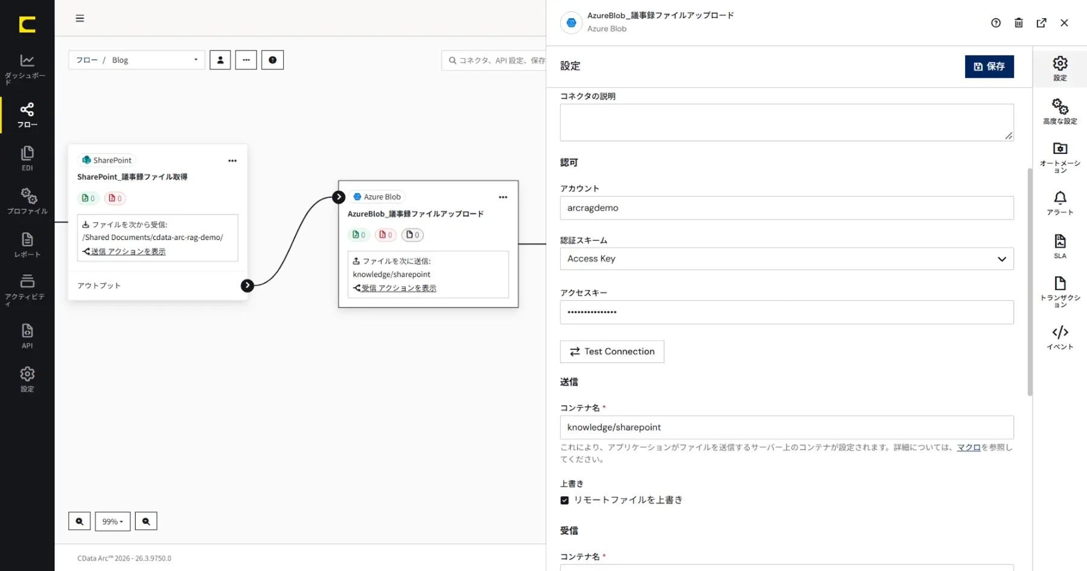Viewport: 1087px width, 571px height.
Task: Click the アカウント field with arcragdemo
Action: click(x=786, y=208)
